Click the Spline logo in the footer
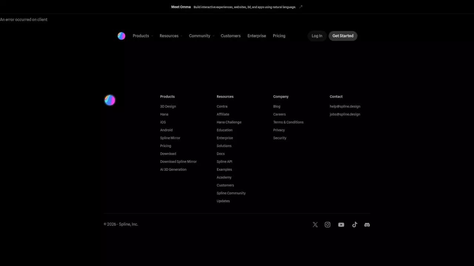Screen dimensions: 474x266 110,100
